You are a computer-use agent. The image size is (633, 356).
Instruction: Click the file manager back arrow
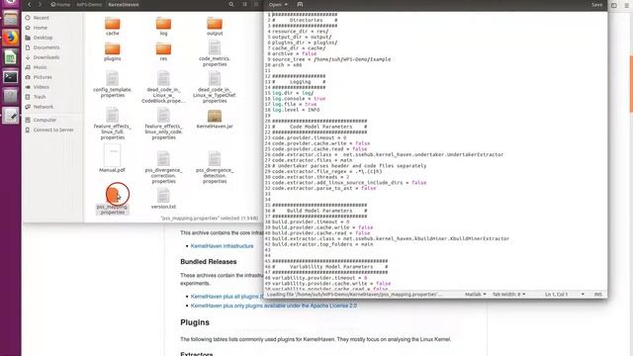coord(29,4)
